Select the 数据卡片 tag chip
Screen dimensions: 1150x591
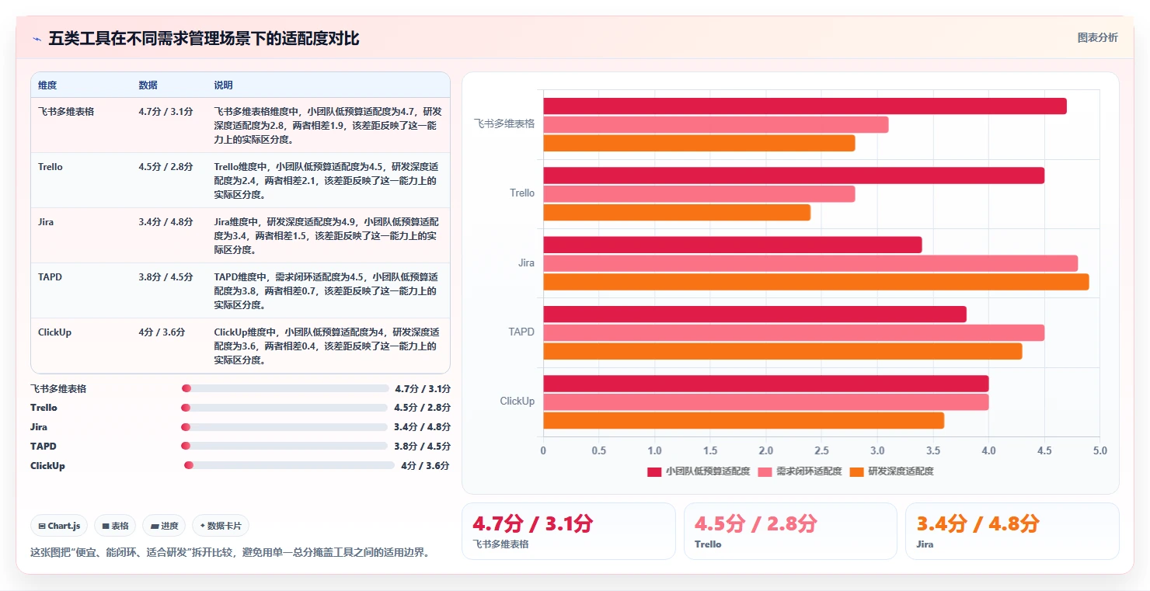point(221,526)
